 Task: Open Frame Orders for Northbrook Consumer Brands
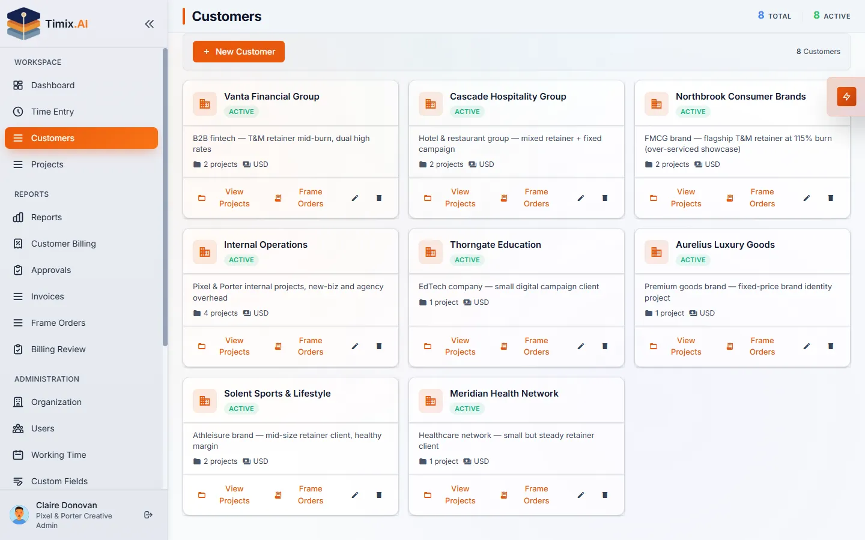[x=753, y=198]
